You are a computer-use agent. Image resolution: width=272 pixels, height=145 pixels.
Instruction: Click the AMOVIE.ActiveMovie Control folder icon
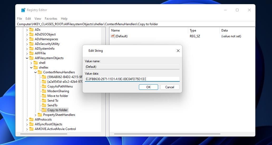(31, 129)
